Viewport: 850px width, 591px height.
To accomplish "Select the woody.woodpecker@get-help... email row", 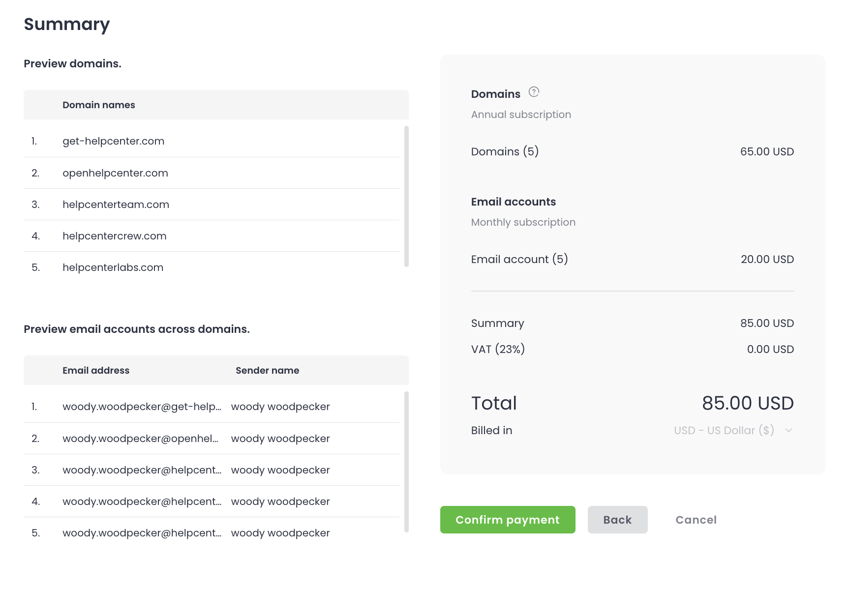I will (142, 407).
